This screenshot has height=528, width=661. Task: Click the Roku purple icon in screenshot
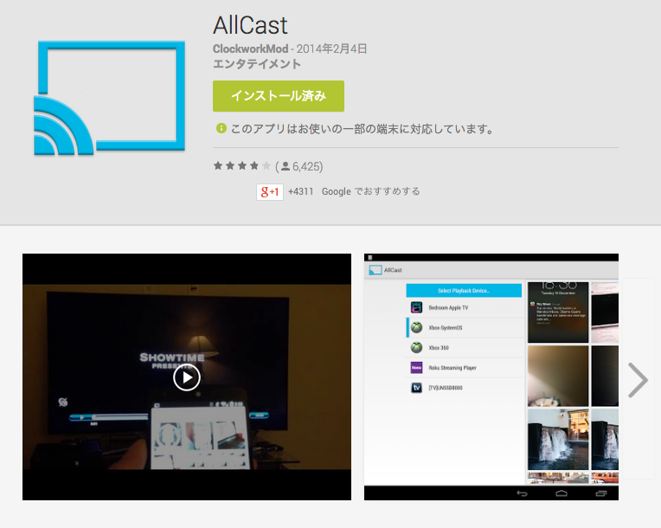[416, 368]
